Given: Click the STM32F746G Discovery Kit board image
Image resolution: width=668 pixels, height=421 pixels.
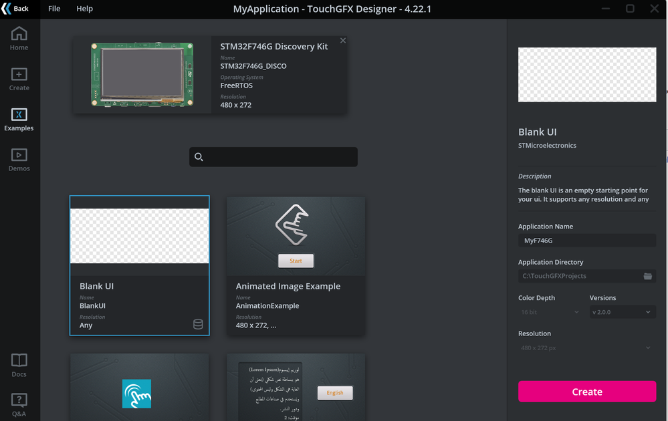Looking at the screenshot, I should (x=142, y=74).
